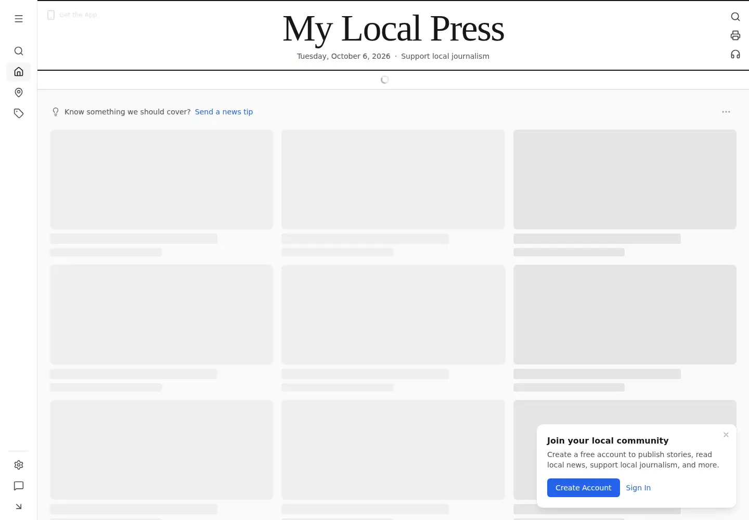Open the three-dot more options menu

[726, 112]
